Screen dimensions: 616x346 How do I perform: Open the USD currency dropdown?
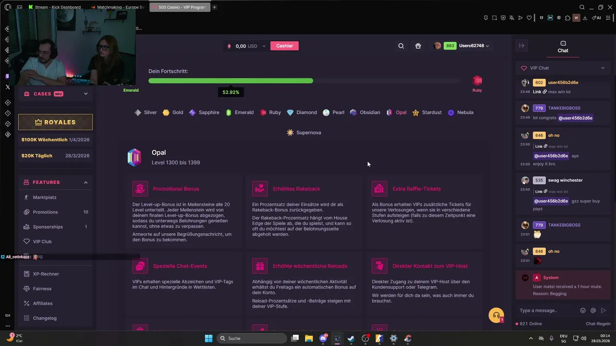coord(250,46)
